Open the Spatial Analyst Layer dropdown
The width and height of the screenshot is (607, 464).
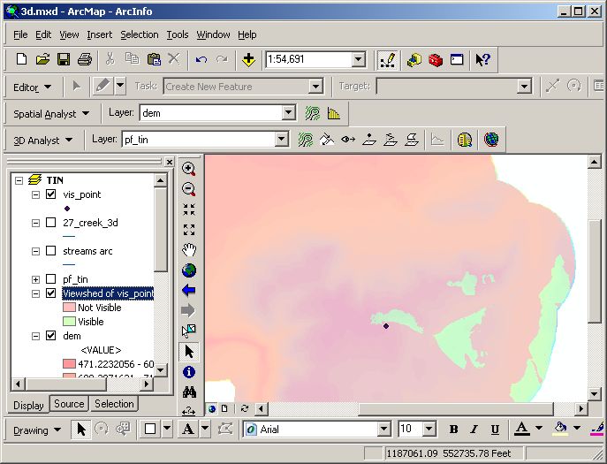click(x=288, y=113)
